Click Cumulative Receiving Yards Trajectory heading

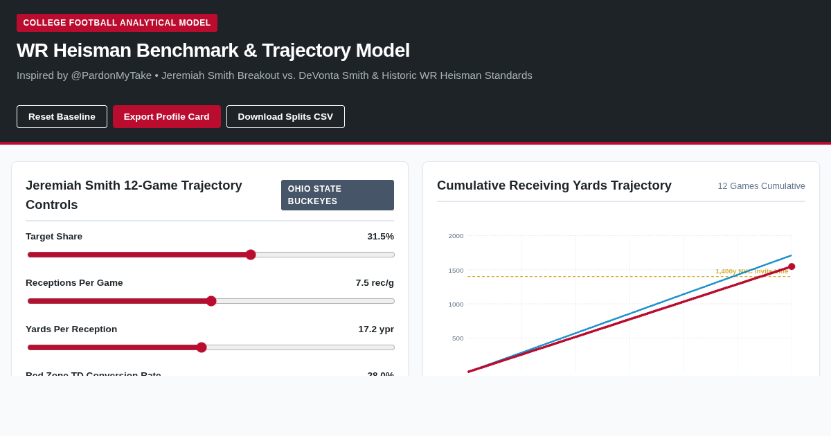(x=554, y=185)
